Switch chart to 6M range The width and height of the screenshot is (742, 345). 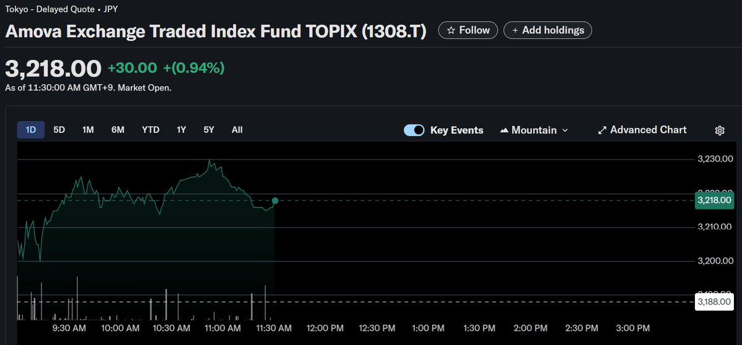pyautogui.click(x=118, y=130)
